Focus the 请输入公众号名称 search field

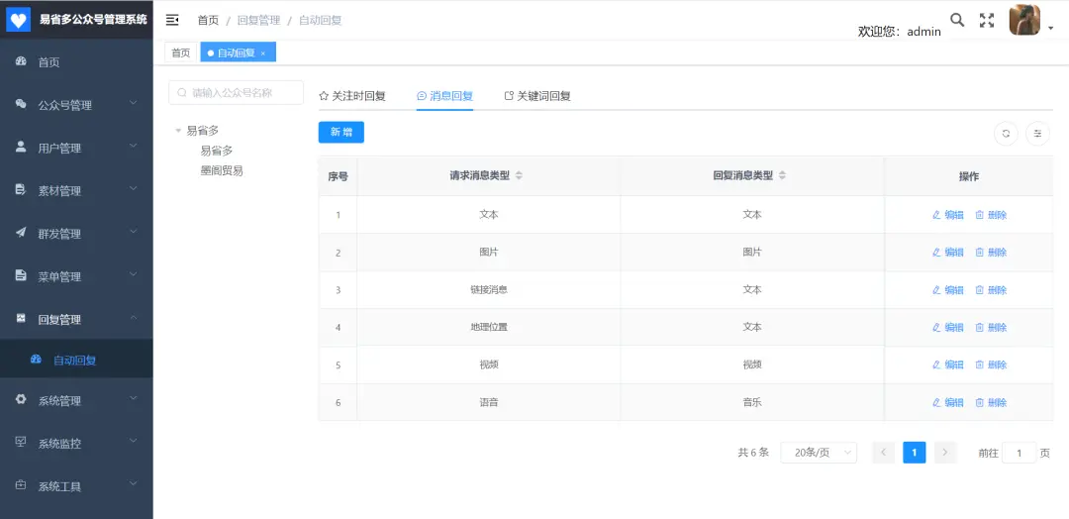click(x=236, y=93)
